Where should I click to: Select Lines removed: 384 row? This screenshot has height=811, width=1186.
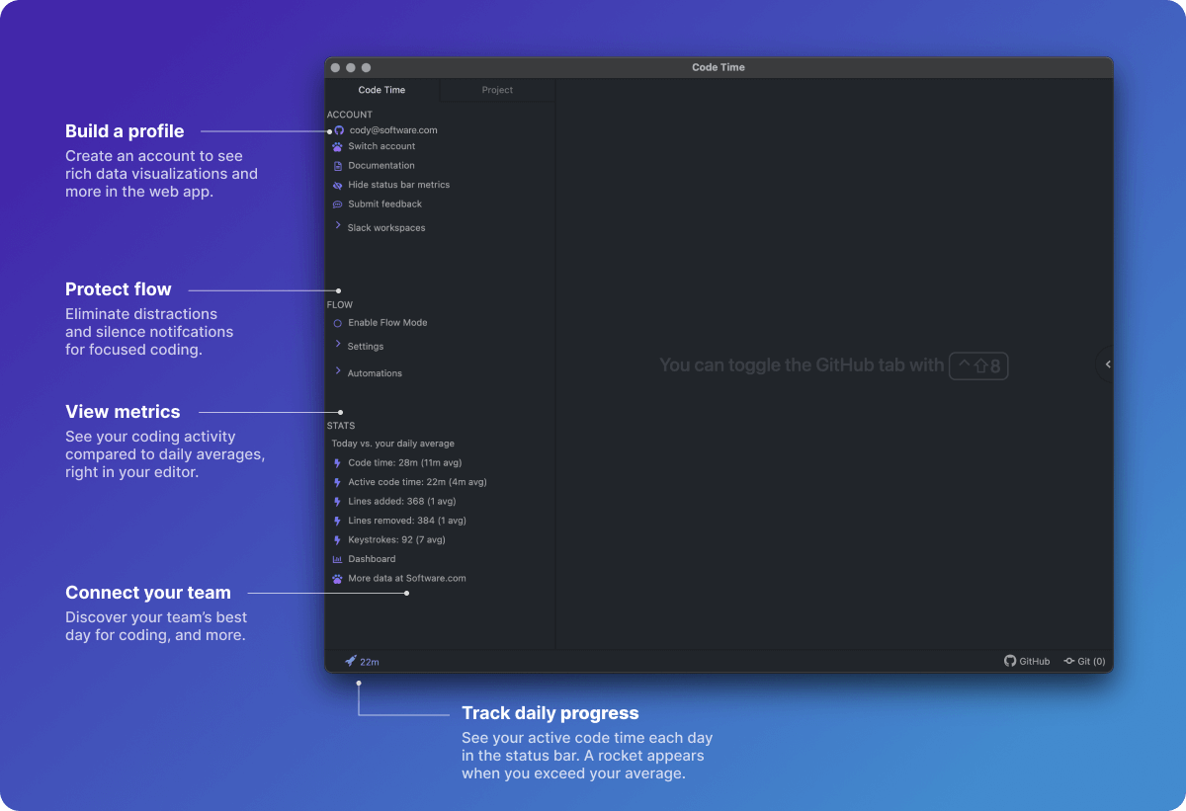pos(407,521)
